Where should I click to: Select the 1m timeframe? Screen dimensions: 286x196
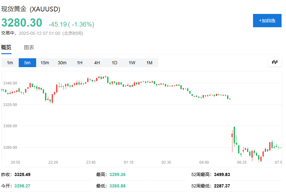tap(10, 63)
